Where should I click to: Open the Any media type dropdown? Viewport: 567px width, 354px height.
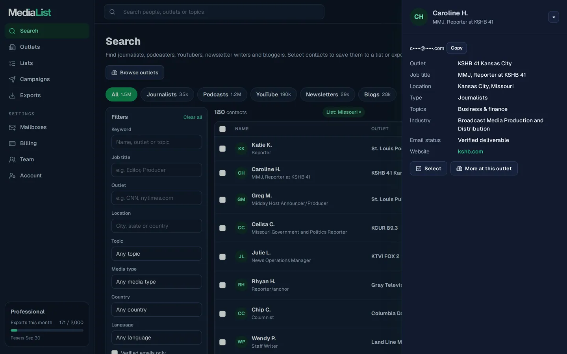[157, 282]
